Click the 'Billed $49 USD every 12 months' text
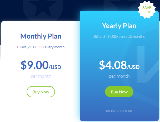The height and width of the screenshot is (122, 160). pyautogui.click(x=119, y=36)
